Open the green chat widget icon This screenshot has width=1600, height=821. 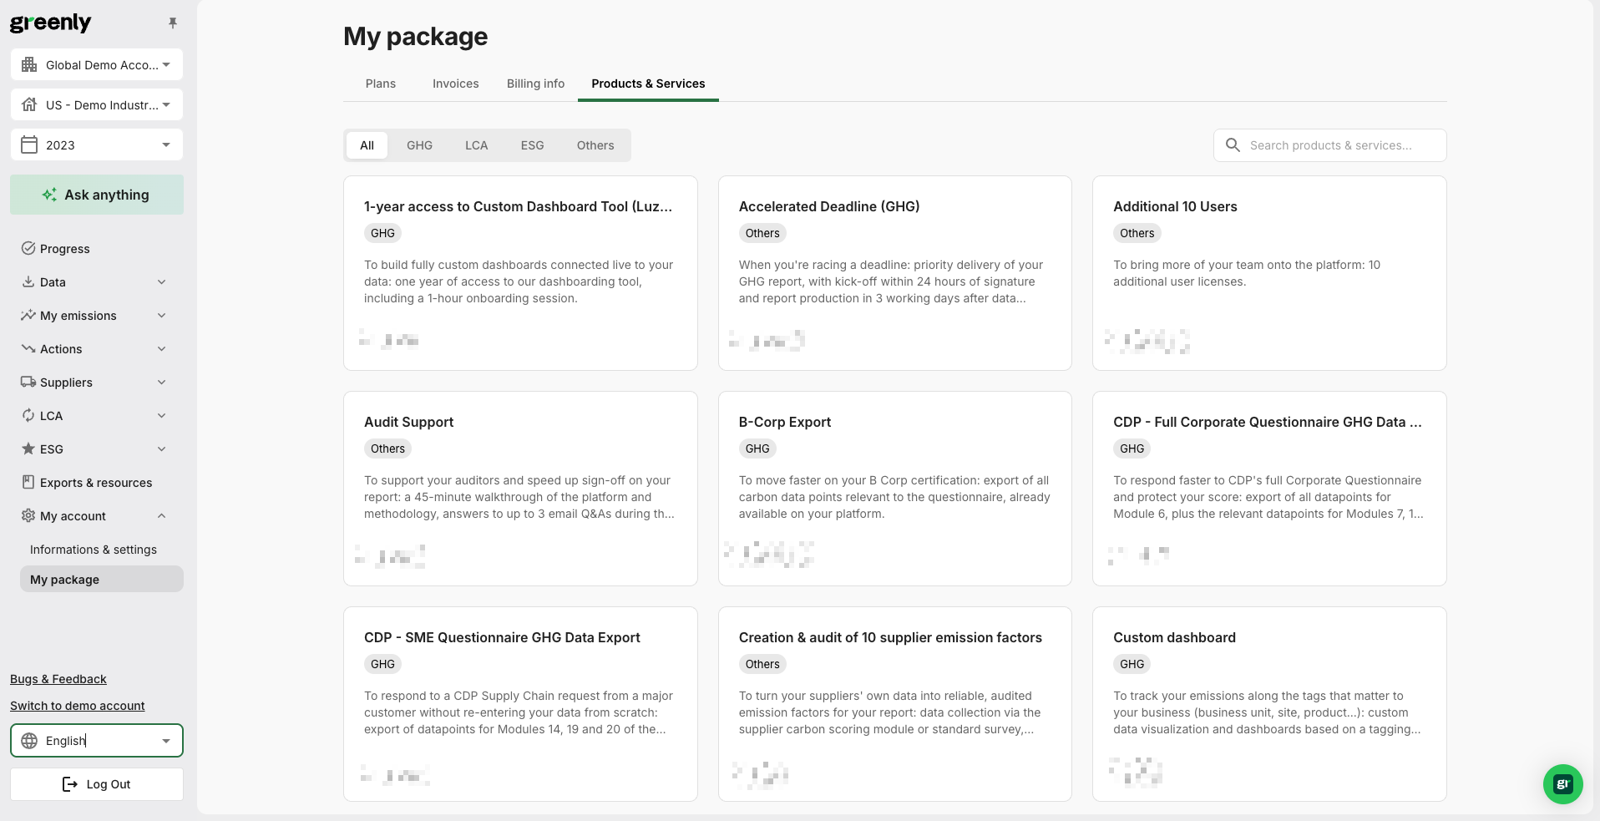point(1563,784)
